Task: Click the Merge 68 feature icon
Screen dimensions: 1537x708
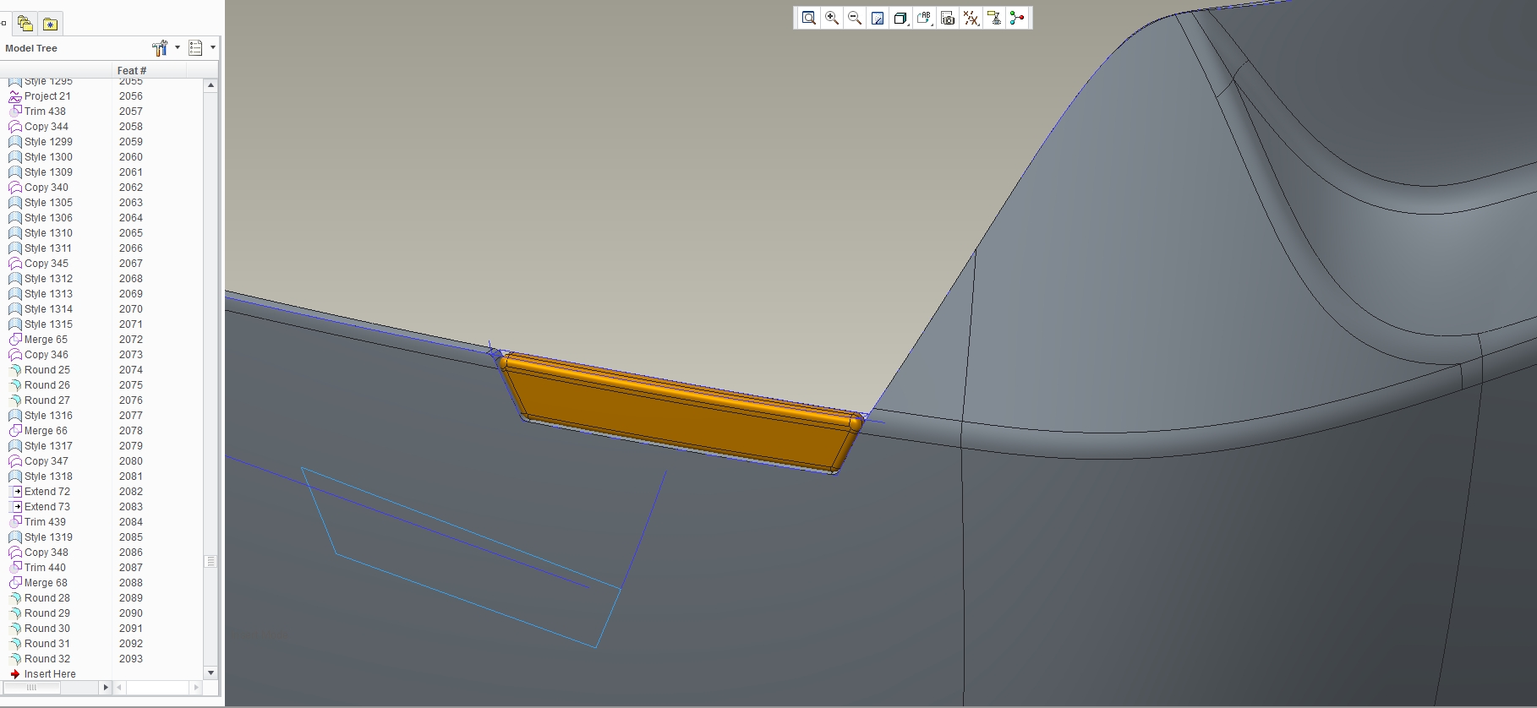Action: 15,583
